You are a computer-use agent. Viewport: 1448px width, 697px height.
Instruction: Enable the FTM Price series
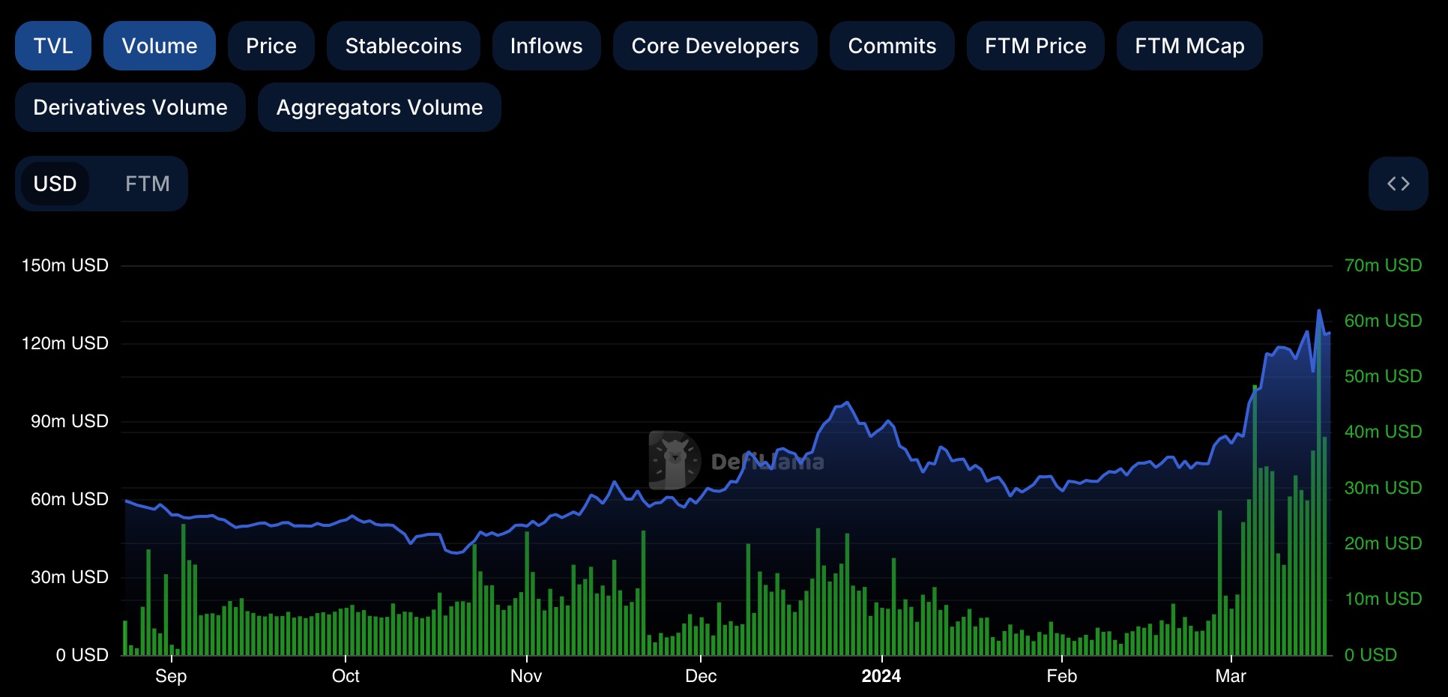(1035, 46)
